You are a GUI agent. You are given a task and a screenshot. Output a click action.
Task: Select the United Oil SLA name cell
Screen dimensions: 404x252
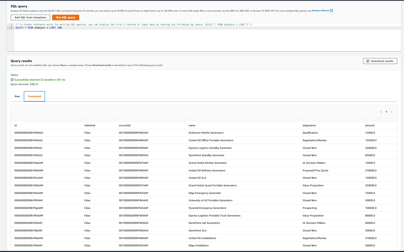tap(197, 178)
